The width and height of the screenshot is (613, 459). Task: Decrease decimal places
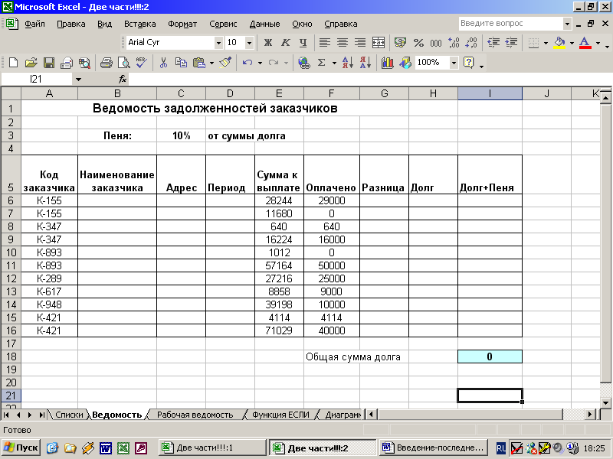click(x=471, y=42)
